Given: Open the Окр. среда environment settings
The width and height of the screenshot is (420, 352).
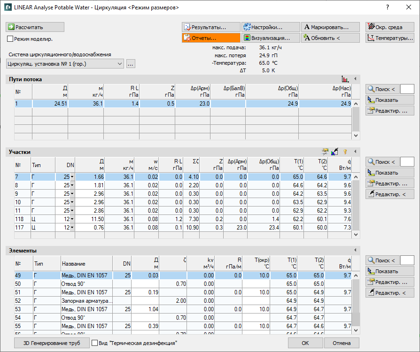Looking at the screenshot, I should coord(390,27).
